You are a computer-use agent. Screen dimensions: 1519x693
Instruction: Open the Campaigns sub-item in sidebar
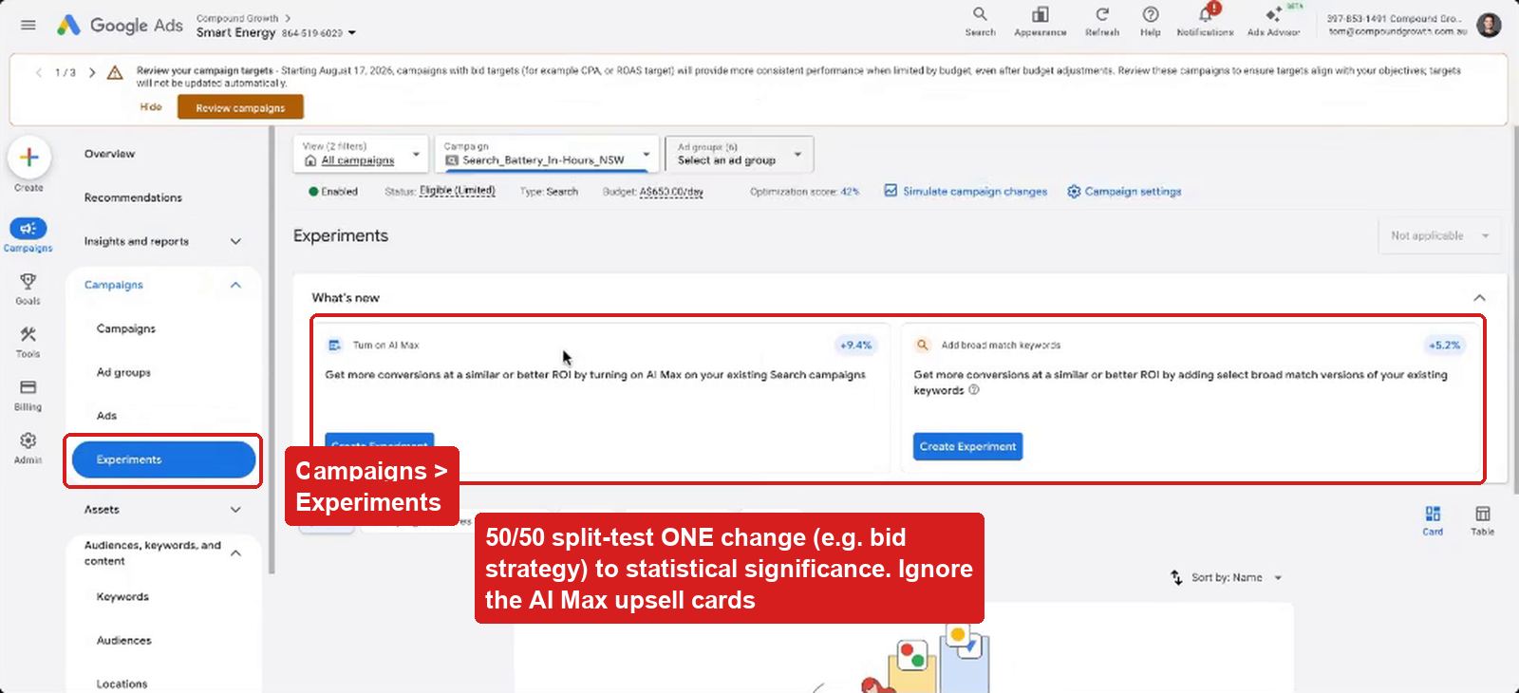click(125, 328)
